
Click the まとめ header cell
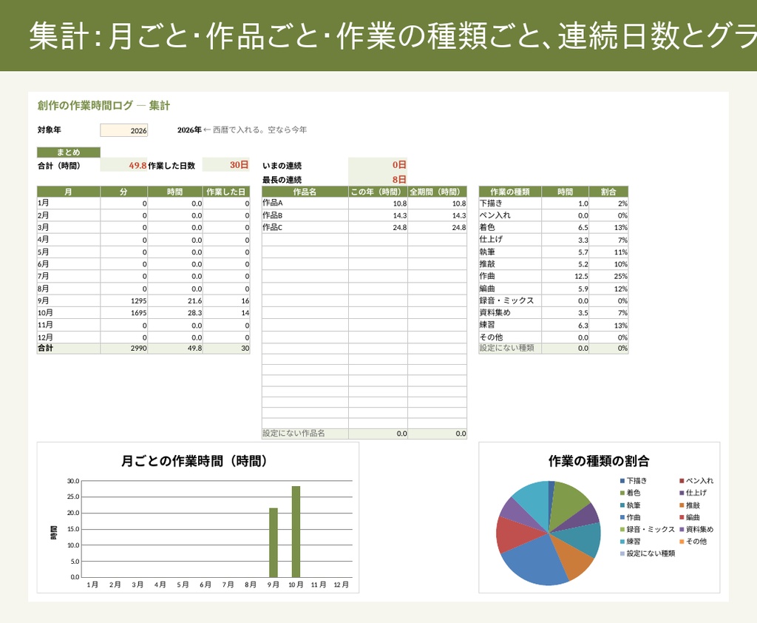click(69, 152)
